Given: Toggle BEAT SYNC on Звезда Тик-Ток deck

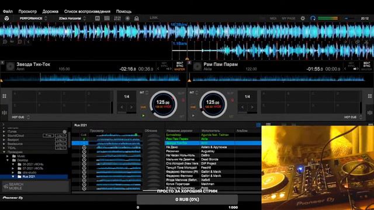Looking at the screenshot, I should coord(179,65).
